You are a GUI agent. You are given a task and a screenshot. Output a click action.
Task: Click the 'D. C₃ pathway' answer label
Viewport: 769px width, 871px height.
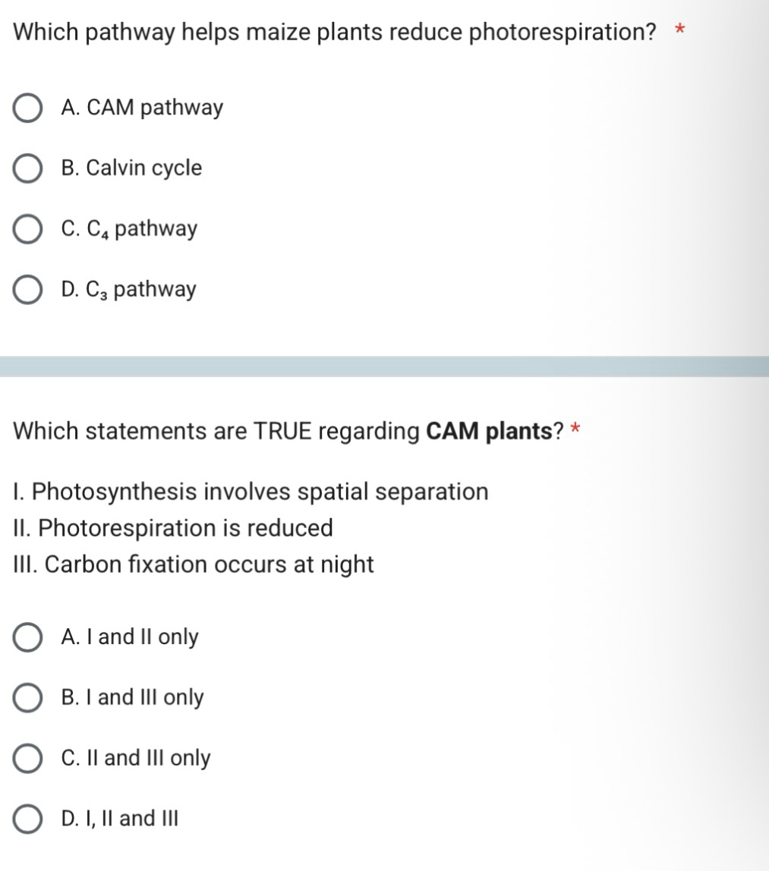(x=129, y=290)
